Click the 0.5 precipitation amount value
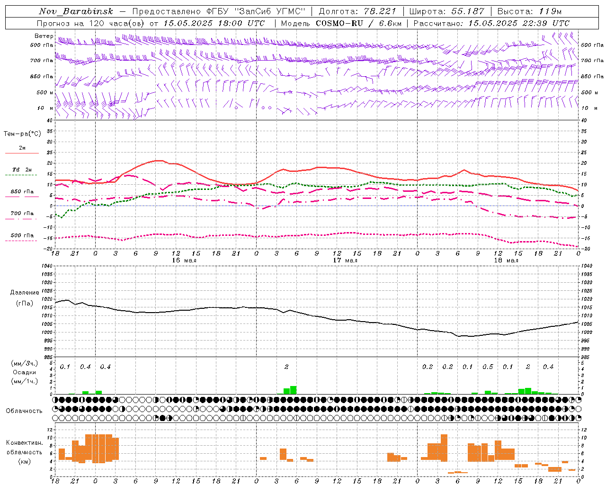Viewport: 606px width, 485px height. (x=488, y=367)
